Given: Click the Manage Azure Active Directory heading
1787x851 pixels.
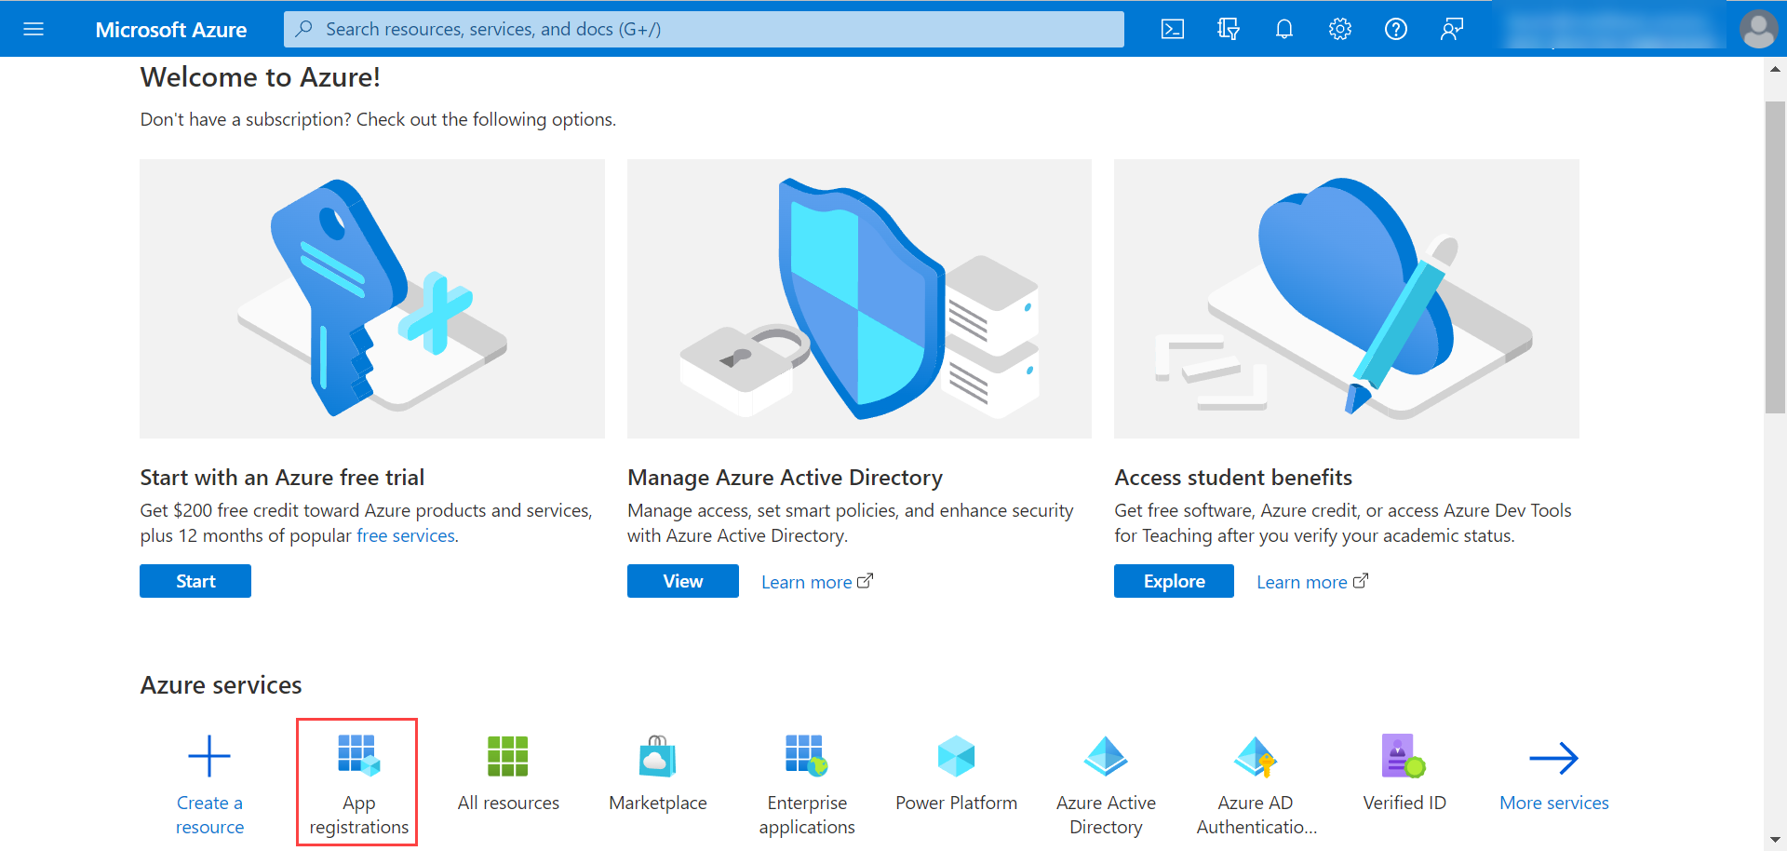Looking at the screenshot, I should (785, 478).
